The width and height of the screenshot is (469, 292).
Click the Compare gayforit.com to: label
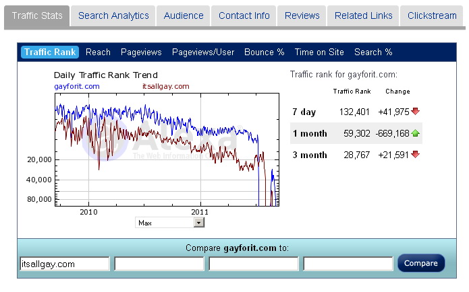237,248
